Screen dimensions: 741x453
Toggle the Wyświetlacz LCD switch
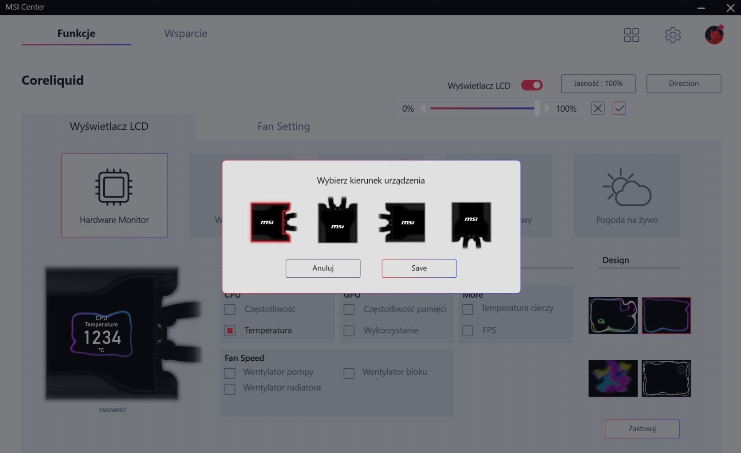coord(532,85)
